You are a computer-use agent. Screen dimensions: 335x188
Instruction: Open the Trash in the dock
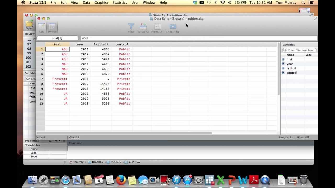(304, 180)
